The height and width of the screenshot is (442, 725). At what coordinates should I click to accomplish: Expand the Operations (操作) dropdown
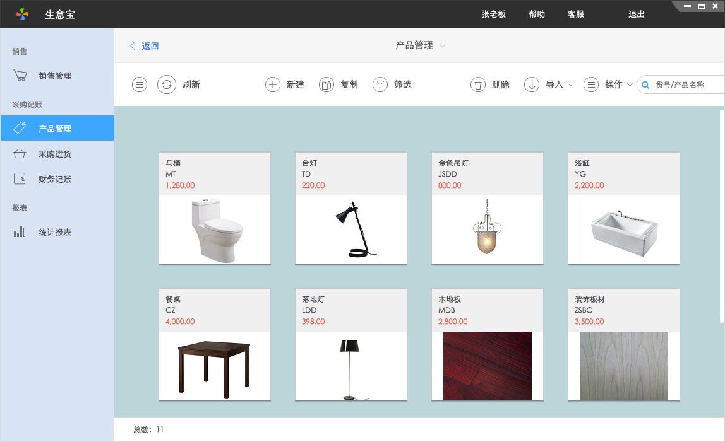click(x=630, y=84)
